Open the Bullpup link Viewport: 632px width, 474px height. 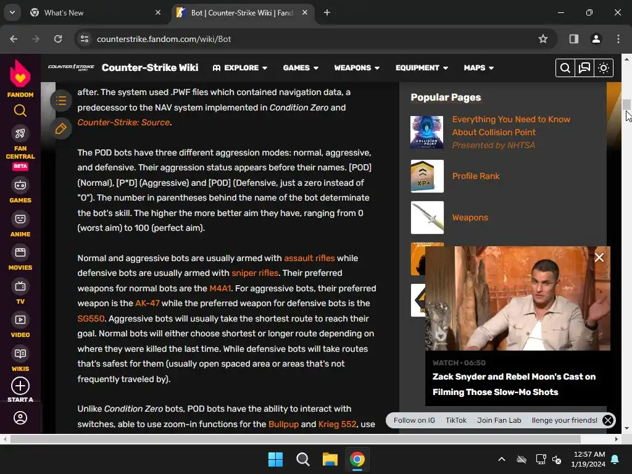tap(284, 424)
